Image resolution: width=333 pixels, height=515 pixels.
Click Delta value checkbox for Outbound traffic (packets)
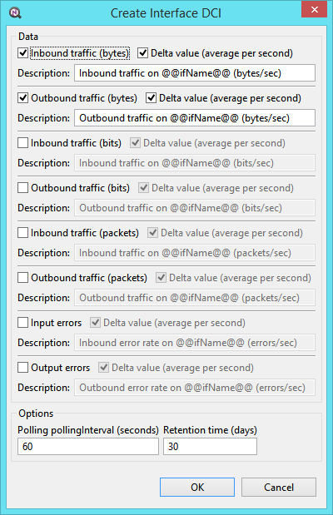point(161,278)
